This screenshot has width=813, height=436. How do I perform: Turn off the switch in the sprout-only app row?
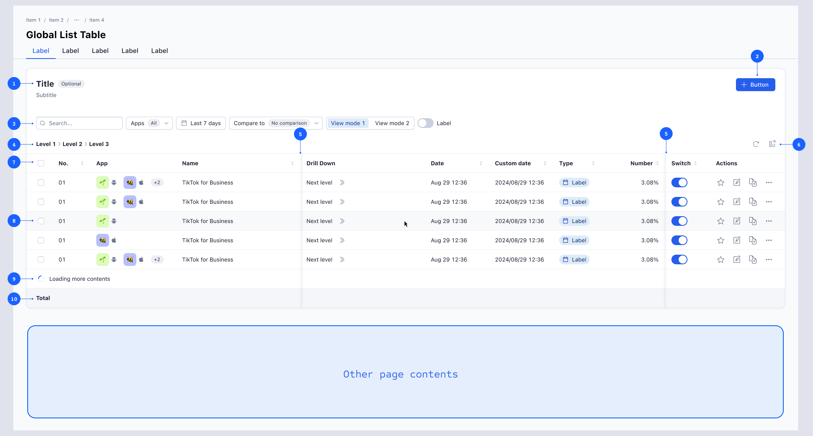[x=679, y=221]
